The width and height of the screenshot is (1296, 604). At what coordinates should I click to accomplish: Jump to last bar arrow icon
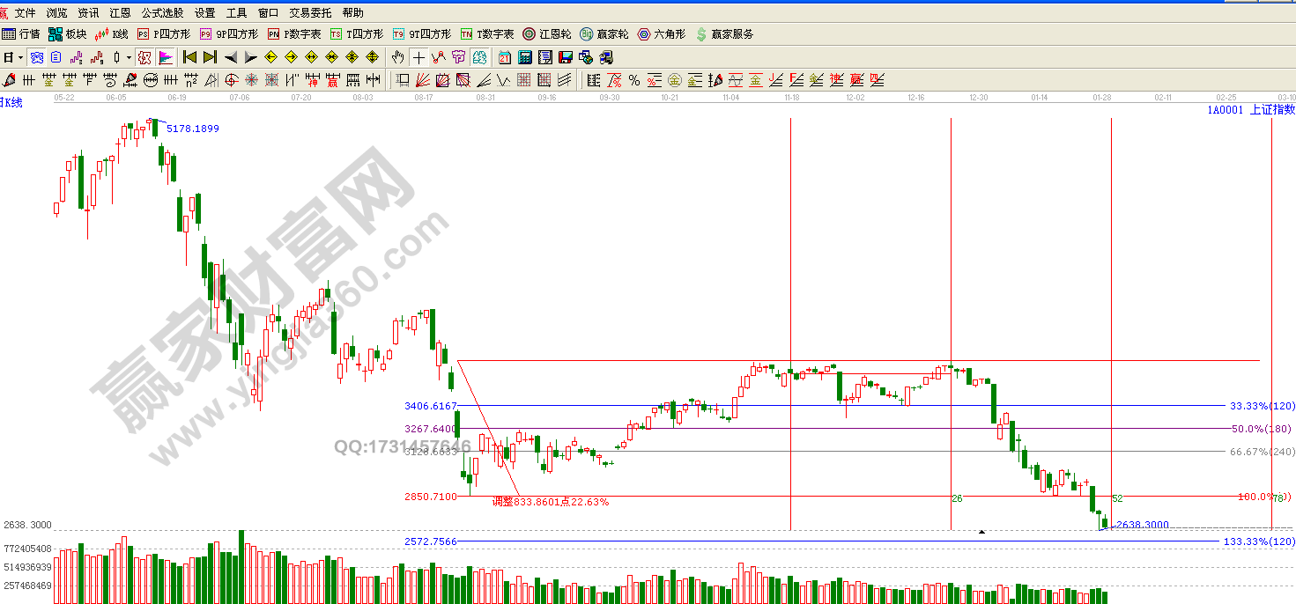point(210,57)
